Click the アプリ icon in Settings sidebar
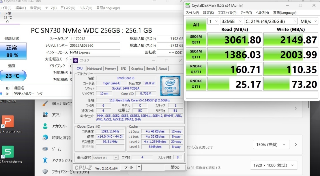Viewport: 320px width, 176px height. pos(45,115)
